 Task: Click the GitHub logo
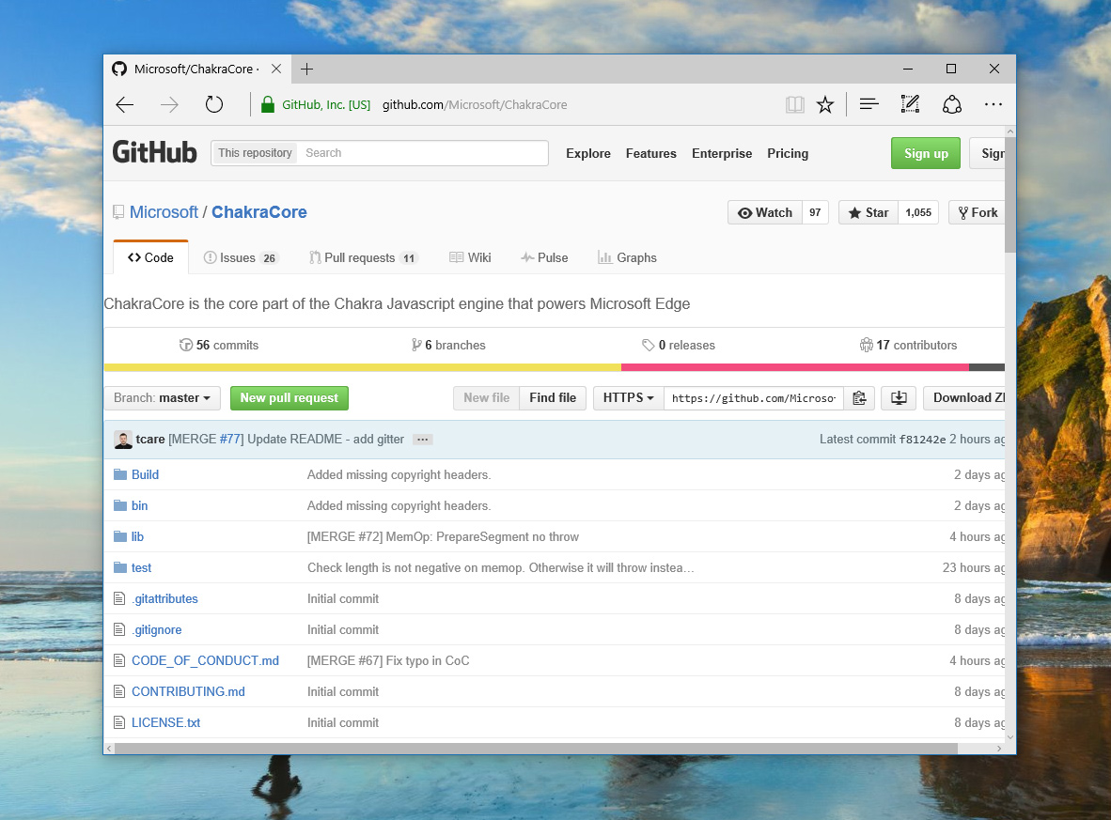point(154,152)
